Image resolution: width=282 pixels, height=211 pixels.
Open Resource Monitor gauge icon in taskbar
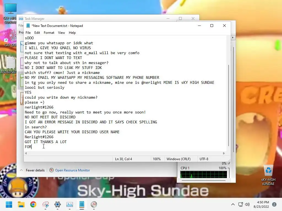pos(94,204)
